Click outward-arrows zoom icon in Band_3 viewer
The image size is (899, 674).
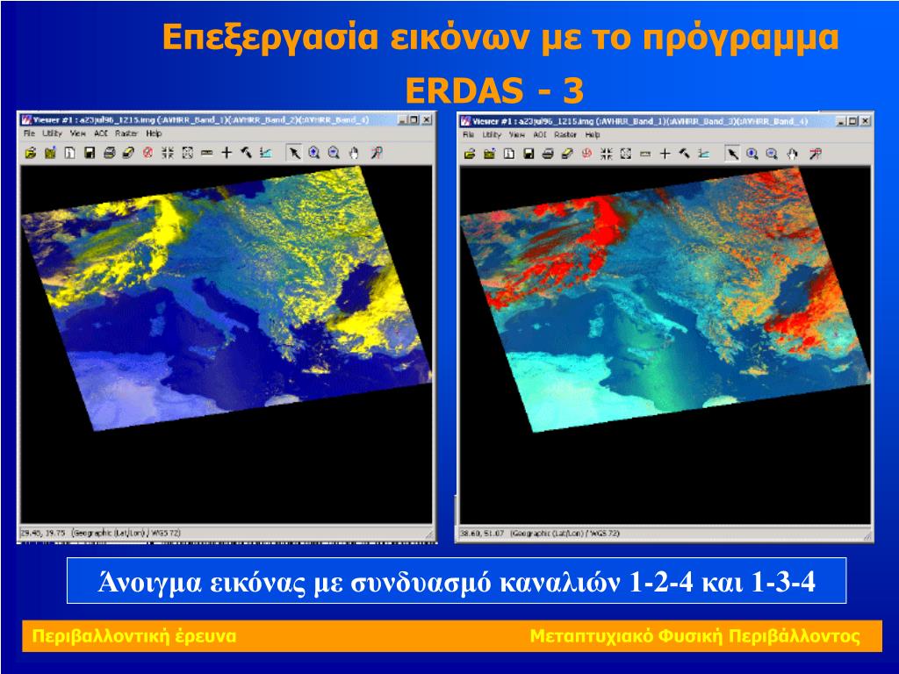point(625,154)
